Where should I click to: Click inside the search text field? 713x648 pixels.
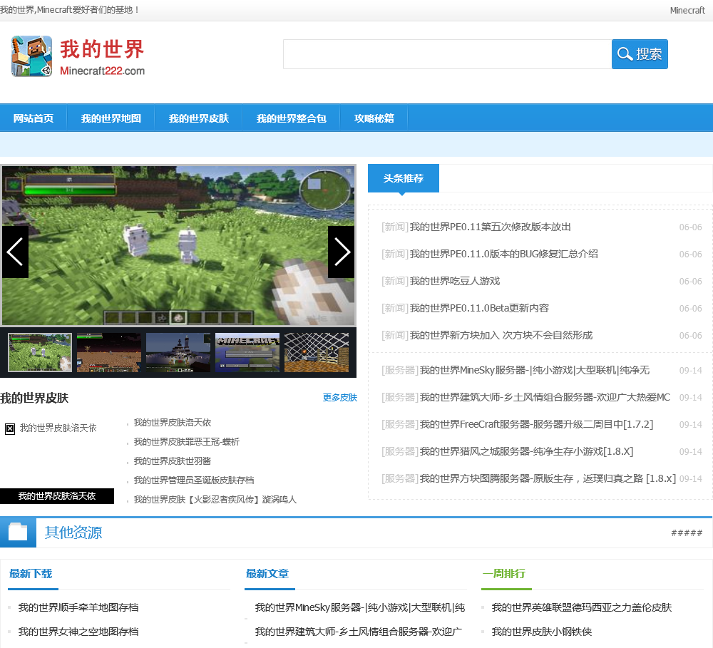(447, 54)
